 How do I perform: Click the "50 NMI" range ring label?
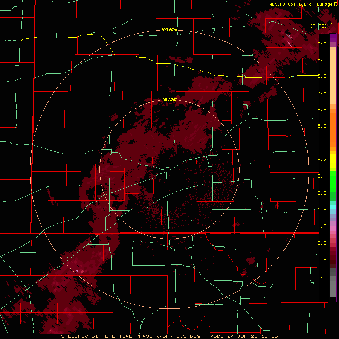tap(169, 100)
